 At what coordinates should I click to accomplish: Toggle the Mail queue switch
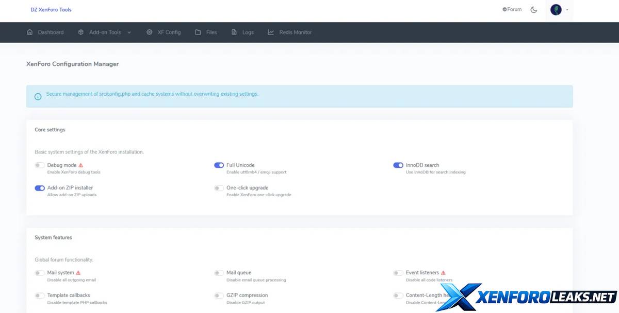219,273
